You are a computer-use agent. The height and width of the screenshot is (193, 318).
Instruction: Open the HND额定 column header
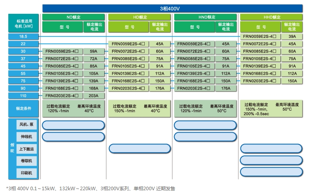(x=205, y=17)
